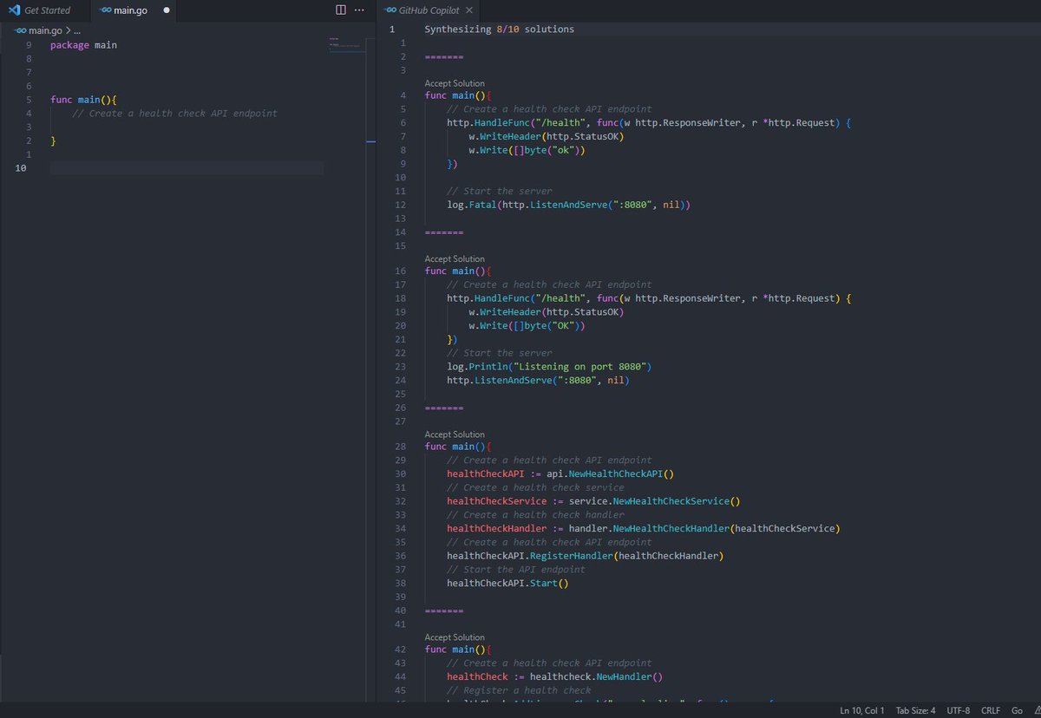Click Ln 10, Col 1 in status bar
This screenshot has width=1041, height=718.
pyautogui.click(x=862, y=710)
